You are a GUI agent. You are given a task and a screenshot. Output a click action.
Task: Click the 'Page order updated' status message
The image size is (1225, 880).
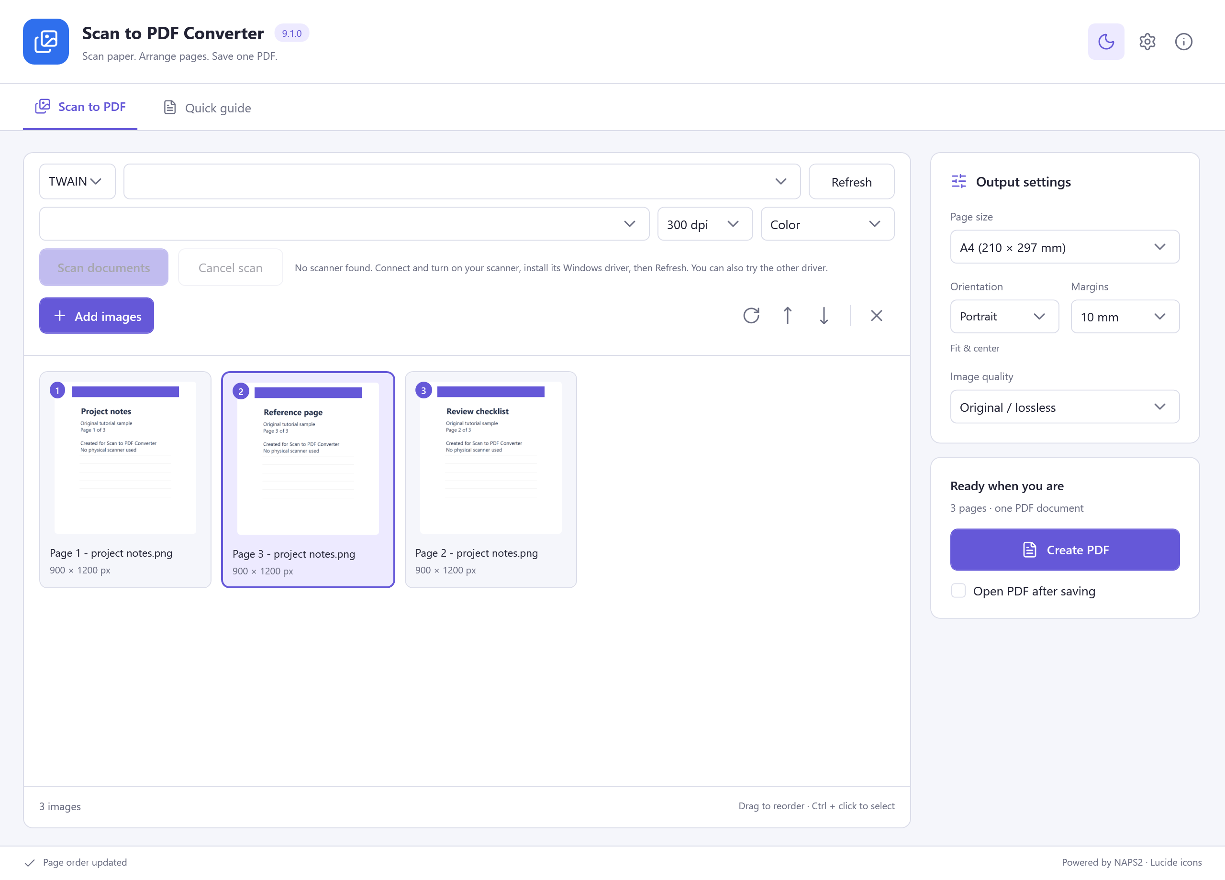pos(85,863)
